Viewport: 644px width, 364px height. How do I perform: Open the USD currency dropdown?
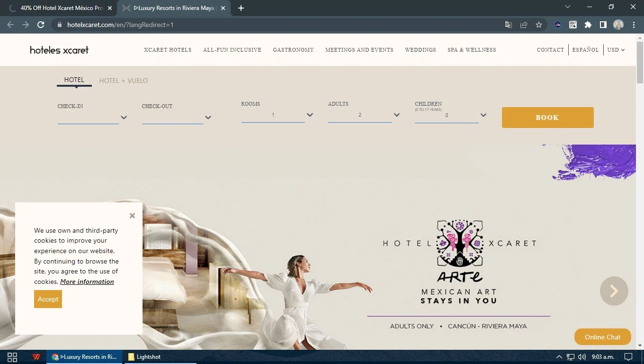tap(616, 50)
